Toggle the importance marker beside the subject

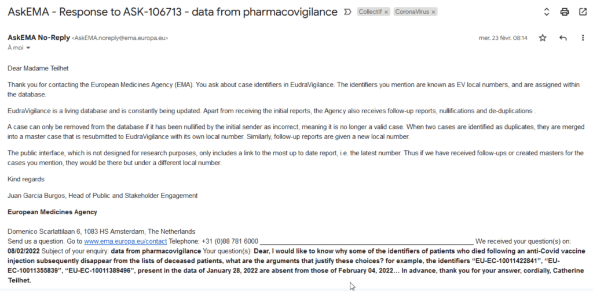pos(347,12)
